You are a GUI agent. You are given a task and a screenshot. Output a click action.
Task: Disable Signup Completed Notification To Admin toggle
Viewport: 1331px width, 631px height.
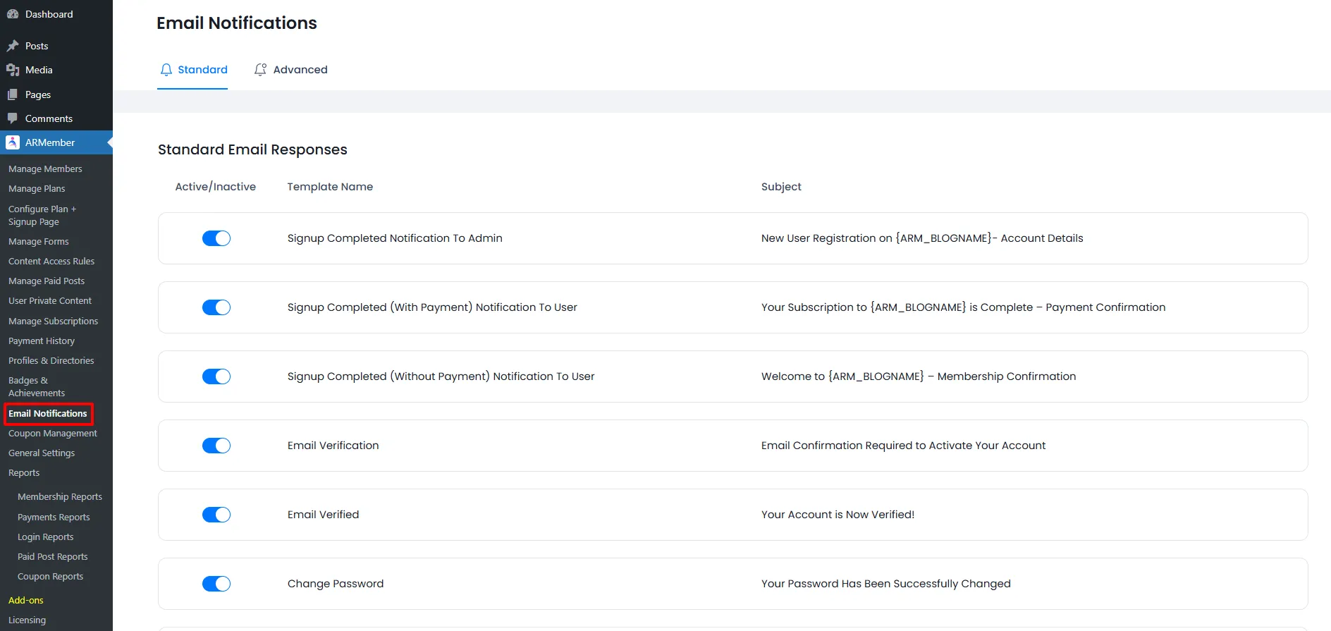coord(216,238)
